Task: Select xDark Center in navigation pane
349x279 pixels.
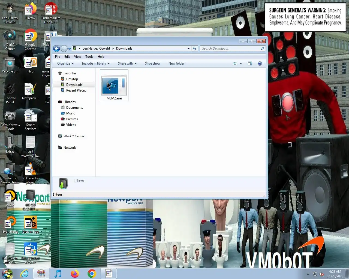Action: pyautogui.click(x=74, y=136)
